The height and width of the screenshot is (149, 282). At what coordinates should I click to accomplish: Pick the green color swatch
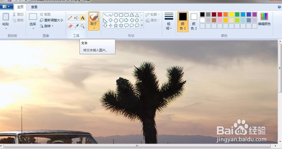(237, 15)
